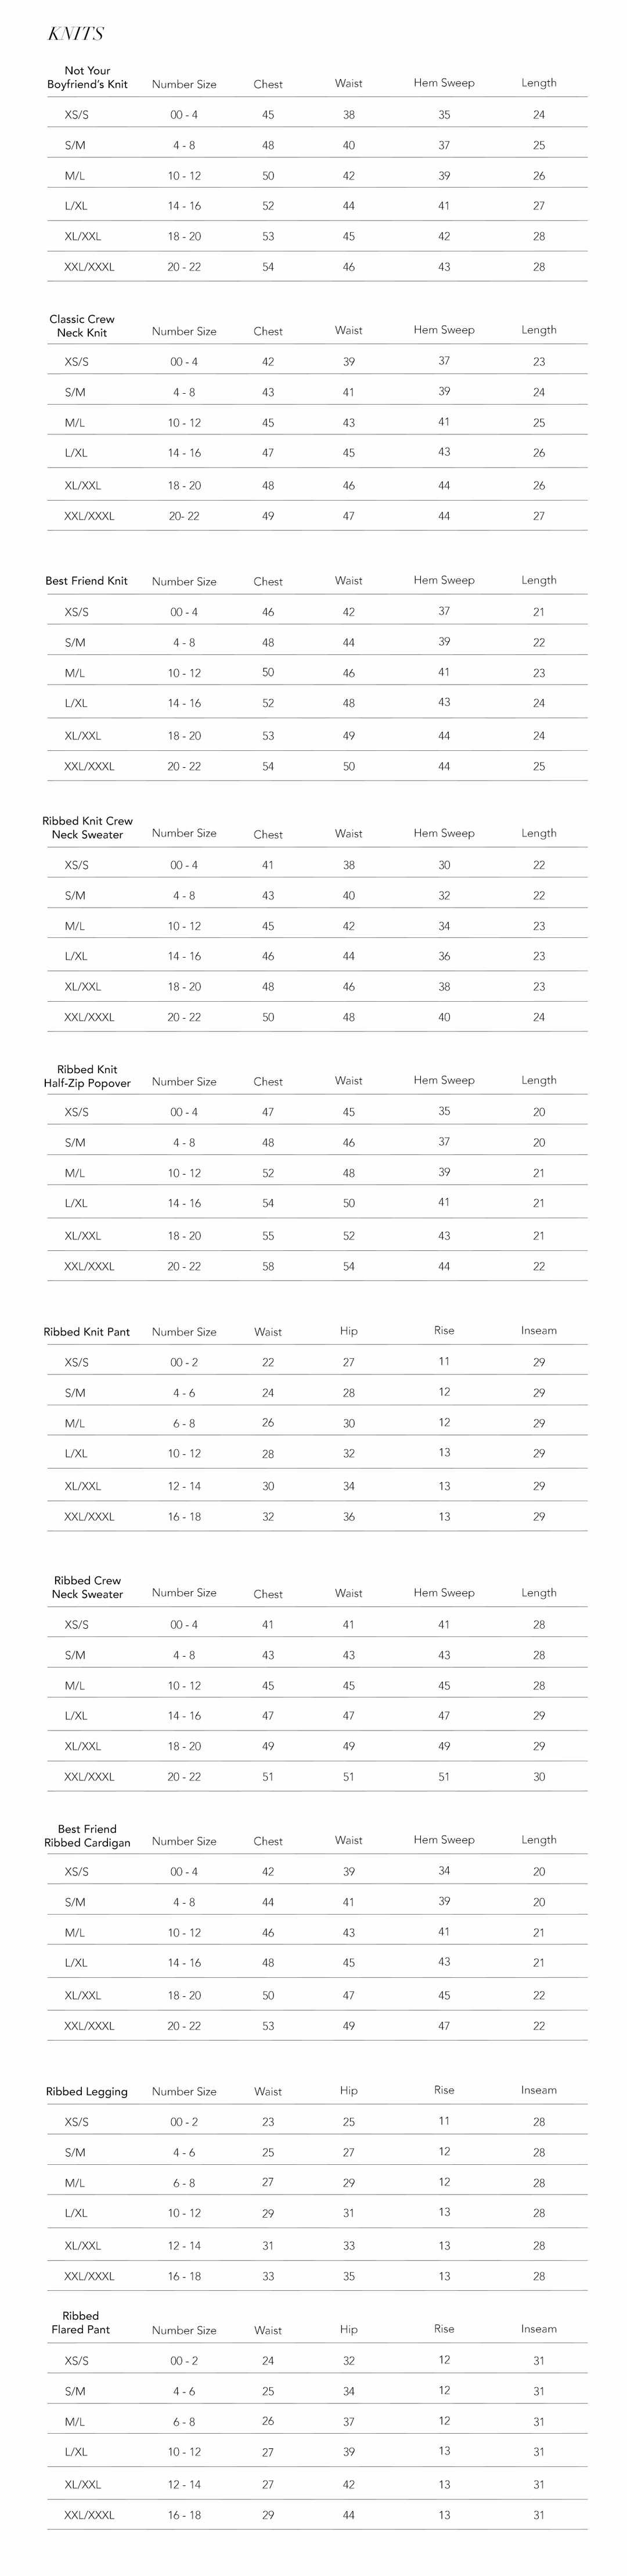Click the Ribbed Knit Pant table title

coord(87,1332)
